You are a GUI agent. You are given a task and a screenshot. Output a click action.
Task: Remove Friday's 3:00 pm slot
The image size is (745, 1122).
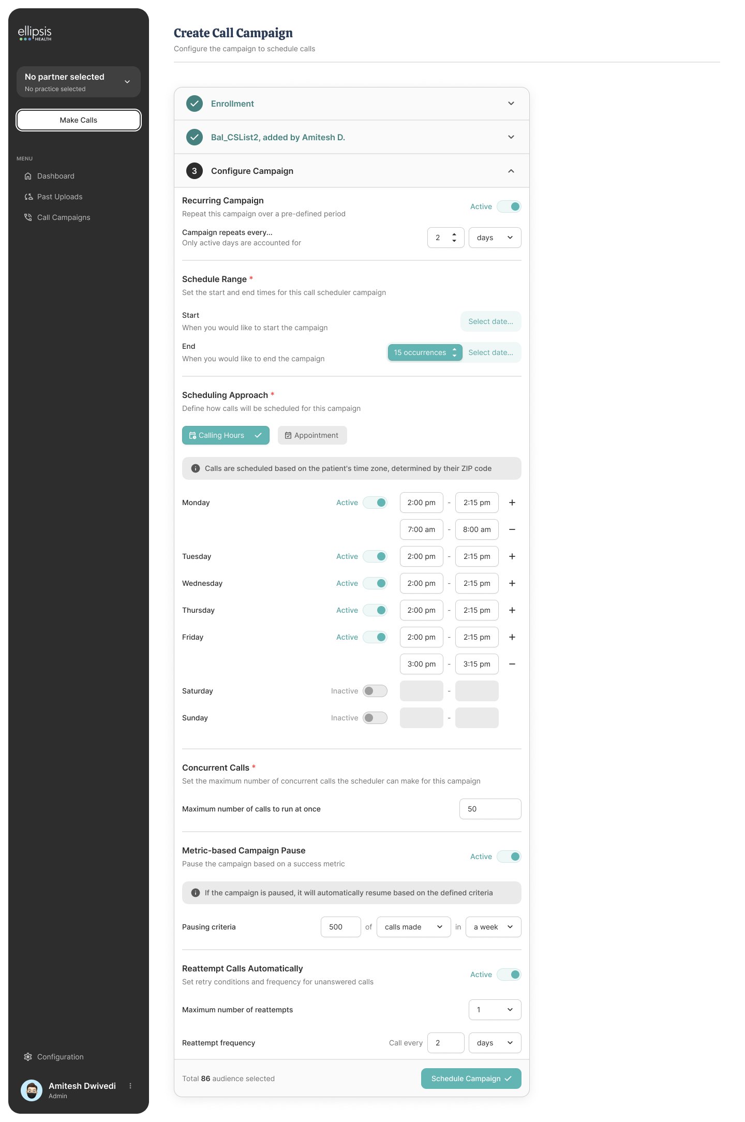click(x=512, y=664)
